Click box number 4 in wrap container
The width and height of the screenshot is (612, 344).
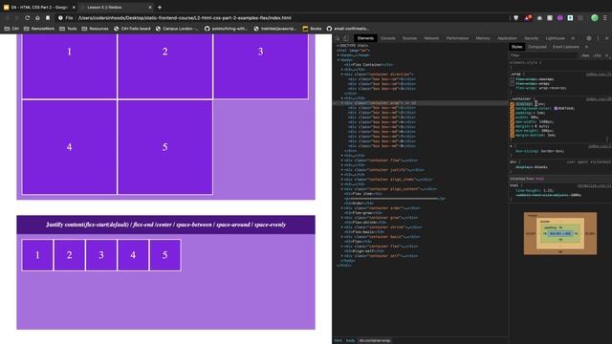[70, 147]
